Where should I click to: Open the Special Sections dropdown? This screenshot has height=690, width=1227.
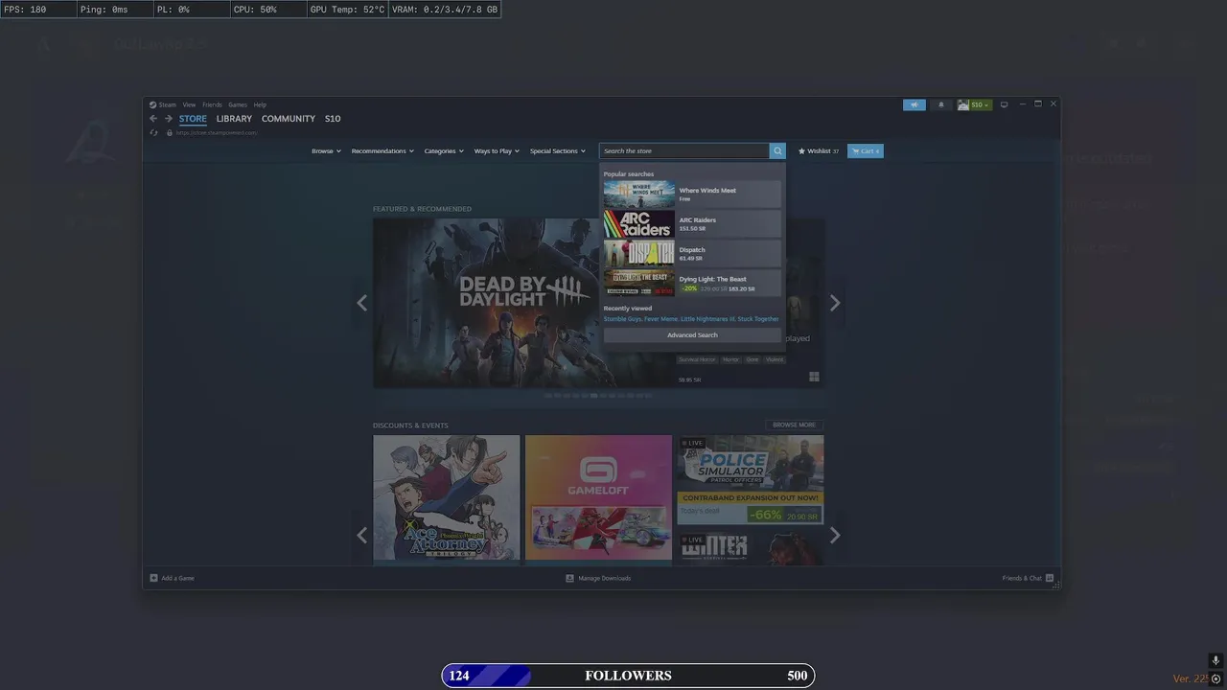tap(557, 150)
